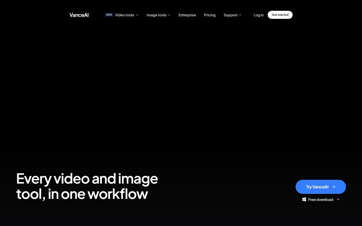Click the Try VanceAI button
Viewport: 362px width, 226px height.
tap(321, 187)
